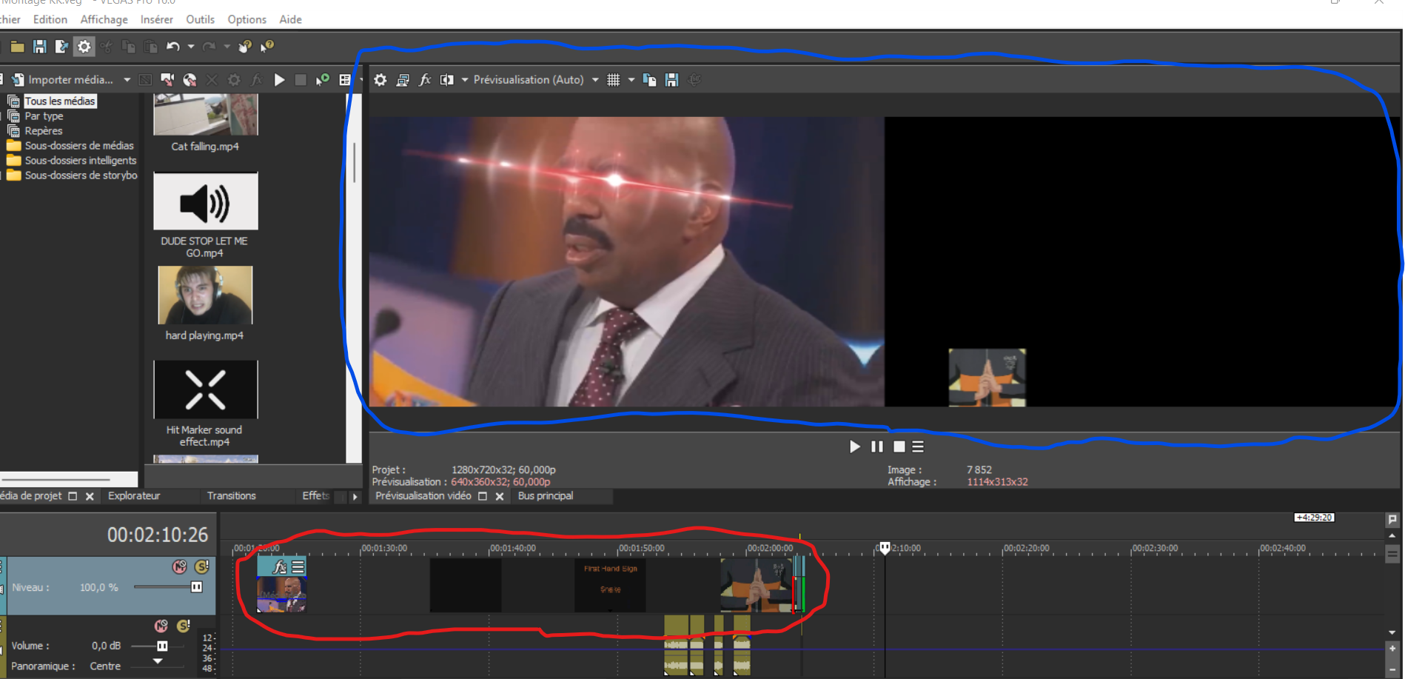
Task: Open grid overlays options dropdown arrow
Action: 631,80
